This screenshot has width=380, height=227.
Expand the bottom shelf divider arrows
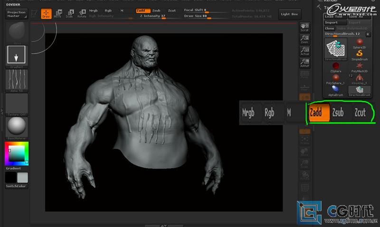pyautogui.click(x=164, y=226)
